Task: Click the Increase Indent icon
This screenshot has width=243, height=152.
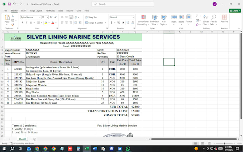Action: click(x=80, y=23)
